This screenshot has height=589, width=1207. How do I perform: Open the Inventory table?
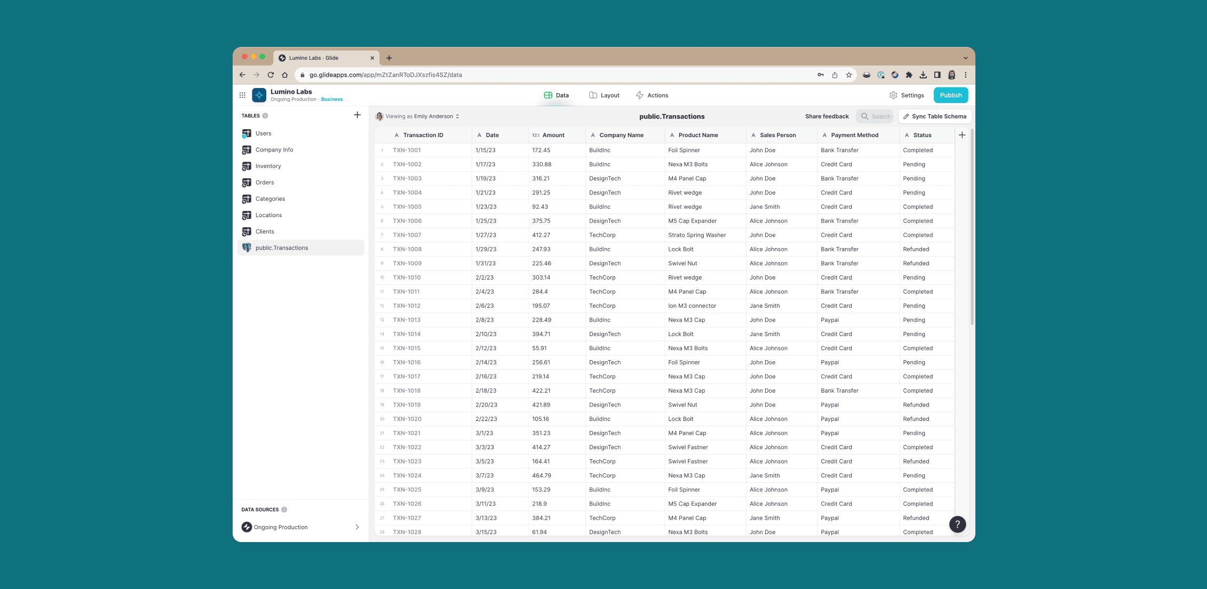pyautogui.click(x=268, y=166)
